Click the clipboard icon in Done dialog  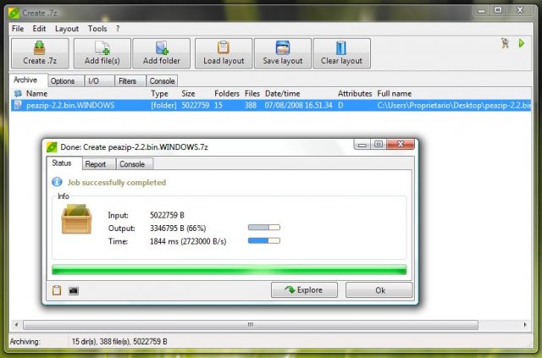pyautogui.click(x=57, y=290)
